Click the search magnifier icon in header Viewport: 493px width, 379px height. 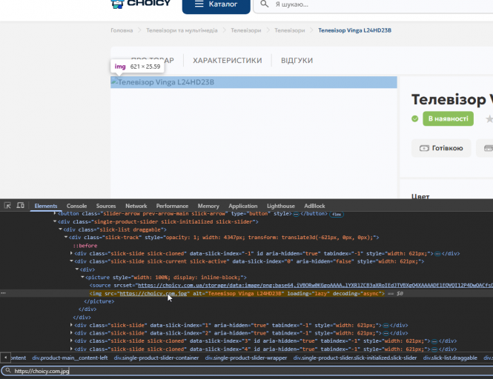(x=264, y=4)
